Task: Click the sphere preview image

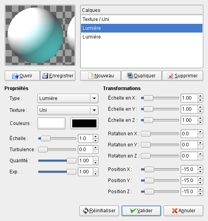Action: click(x=40, y=35)
